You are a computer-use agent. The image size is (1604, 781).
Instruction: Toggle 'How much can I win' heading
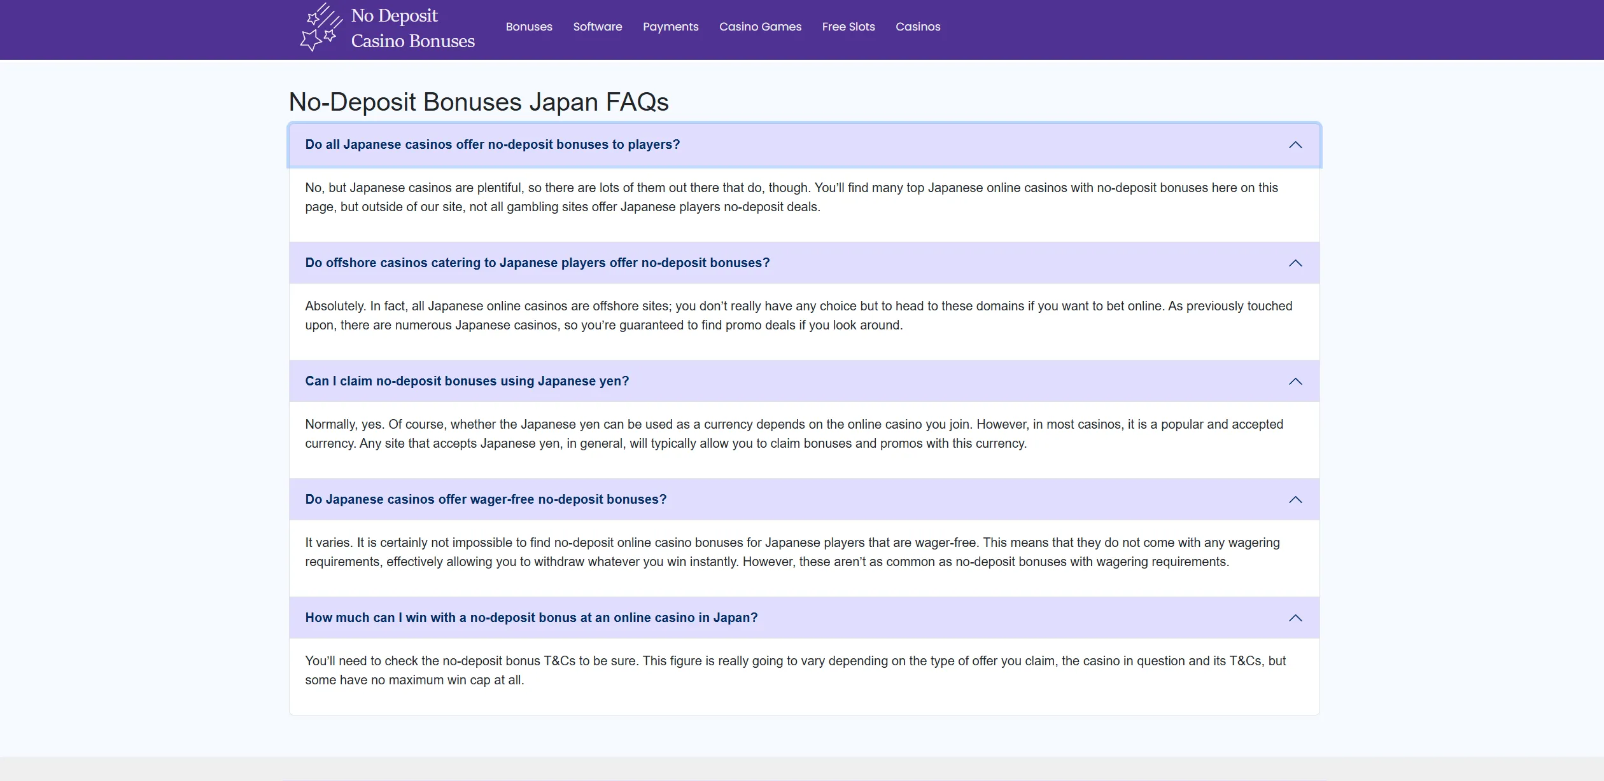[805, 618]
